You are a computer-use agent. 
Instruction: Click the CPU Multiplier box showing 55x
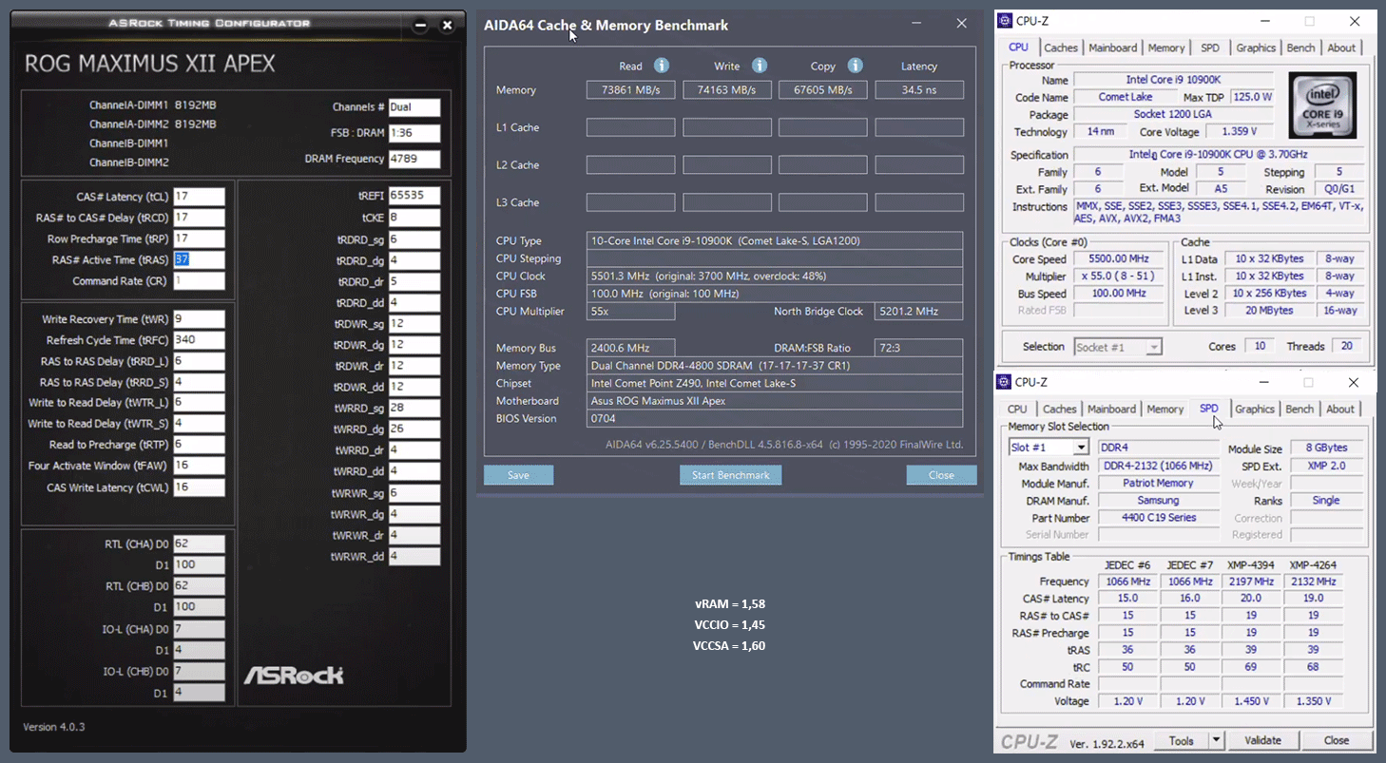coord(631,312)
